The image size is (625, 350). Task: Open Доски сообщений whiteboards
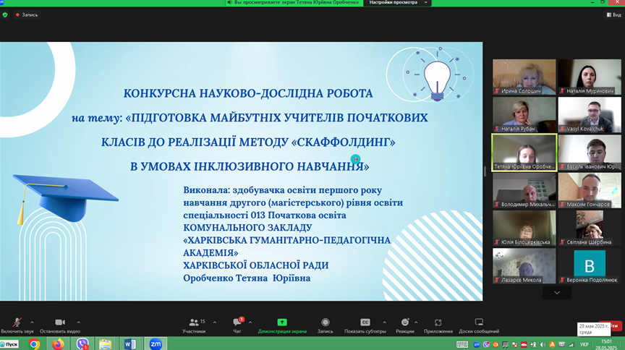tap(479, 325)
